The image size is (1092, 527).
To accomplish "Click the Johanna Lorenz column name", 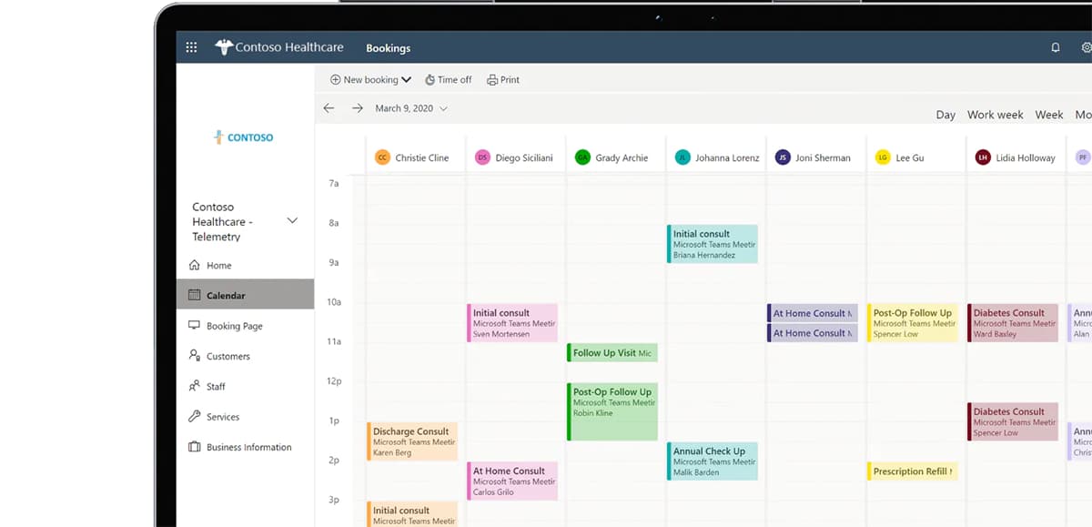I will pos(727,157).
